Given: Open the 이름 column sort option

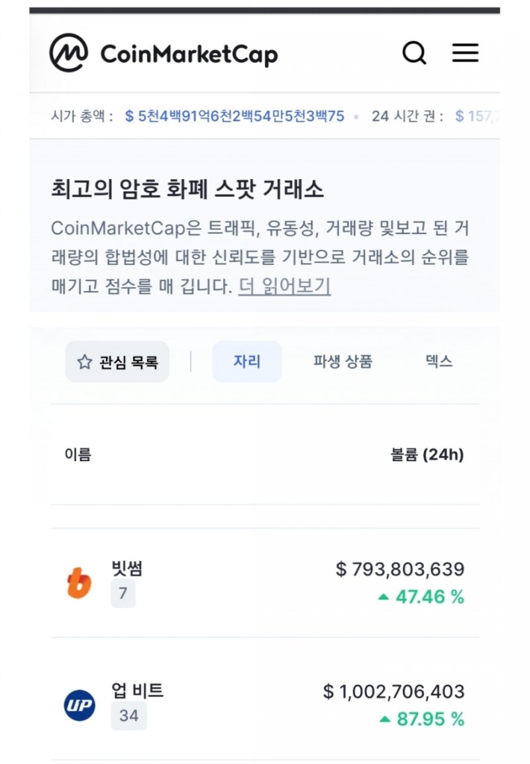Looking at the screenshot, I should [78, 455].
